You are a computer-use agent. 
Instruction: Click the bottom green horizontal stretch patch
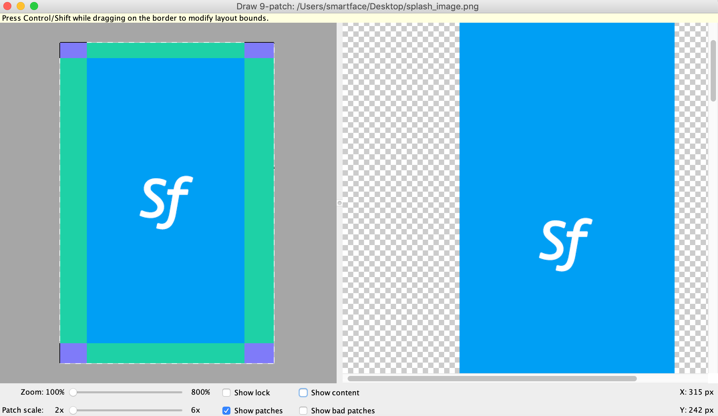pos(166,353)
